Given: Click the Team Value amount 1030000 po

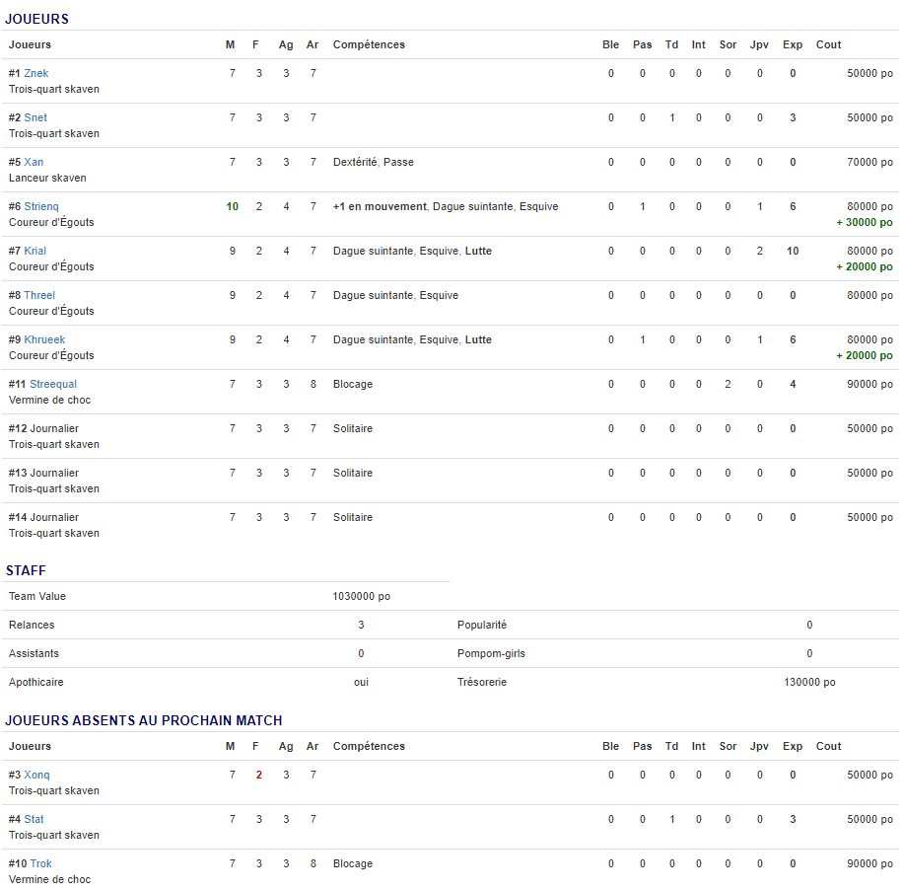Looking at the screenshot, I should [x=361, y=597].
